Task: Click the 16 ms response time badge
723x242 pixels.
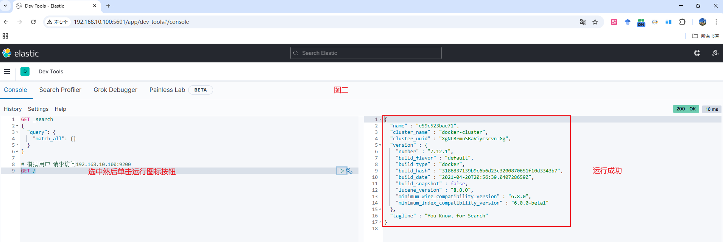Action: (x=712, y=109)
